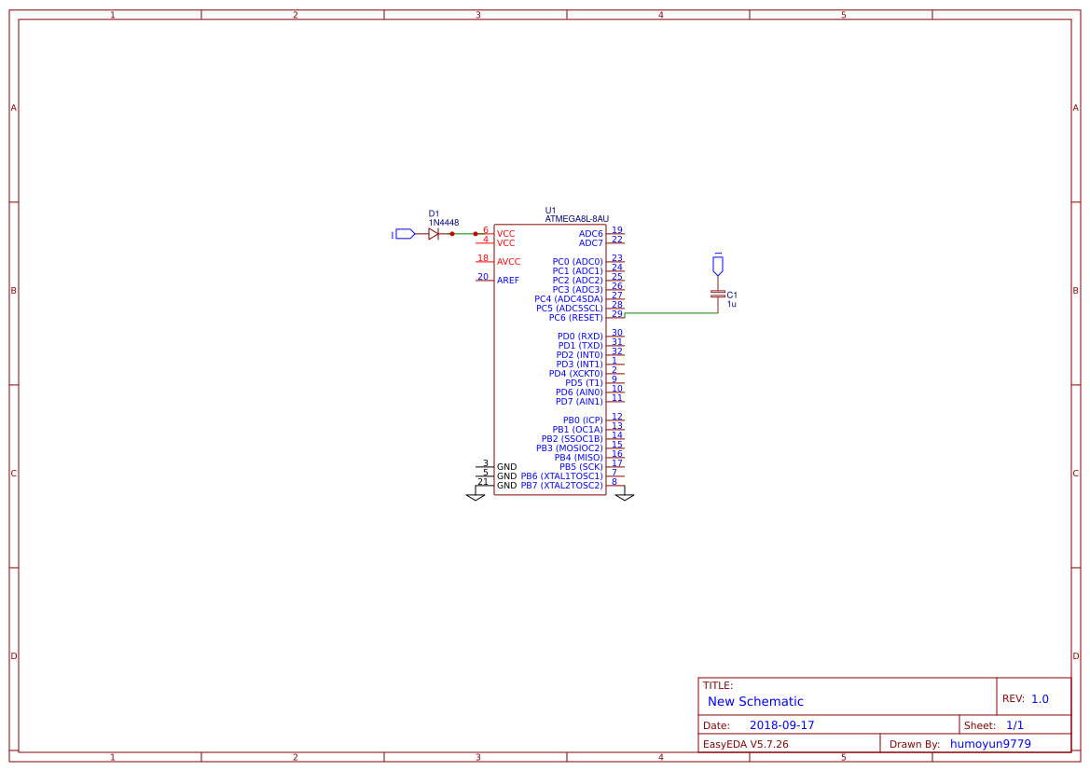
Task: Select the D1 1N4448 diode symbol
Action: (435, 234)
